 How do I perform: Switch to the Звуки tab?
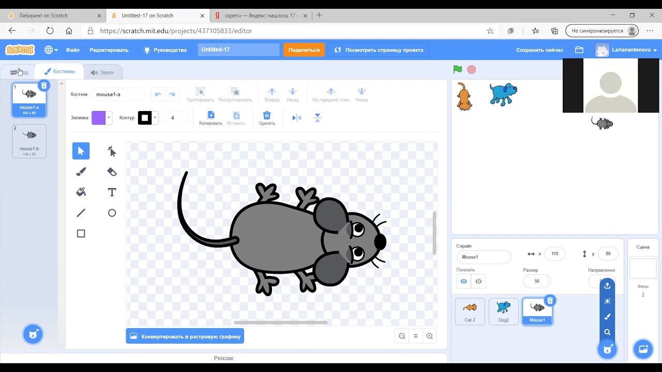pos(102,72)
